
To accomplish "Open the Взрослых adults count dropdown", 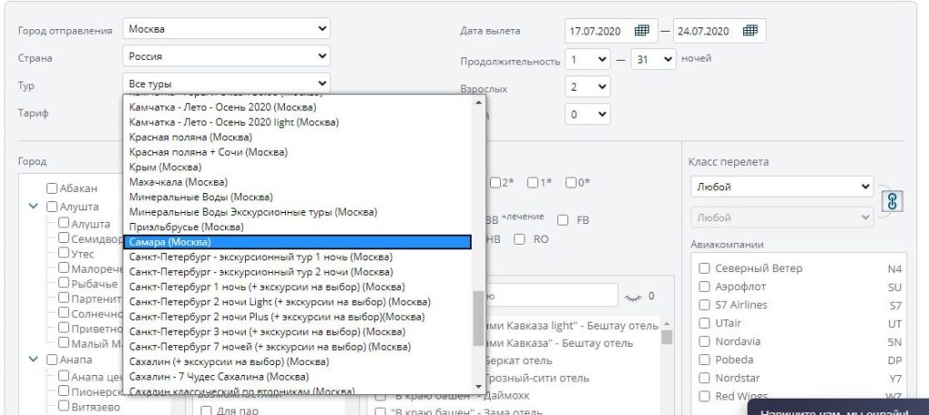I will click(x=588, y=88).
